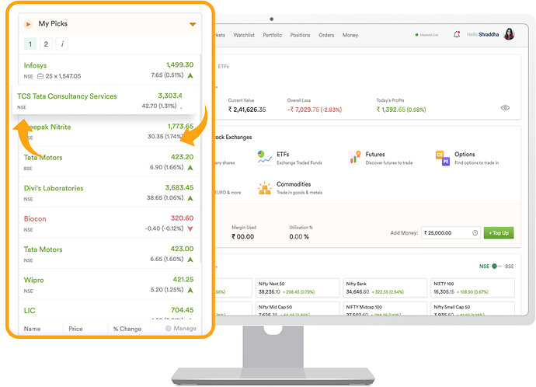This screenshot has width=536, height=387.
Task: Click the Add Money amount field
Action: pyautogui.click(x=451, y=233)
